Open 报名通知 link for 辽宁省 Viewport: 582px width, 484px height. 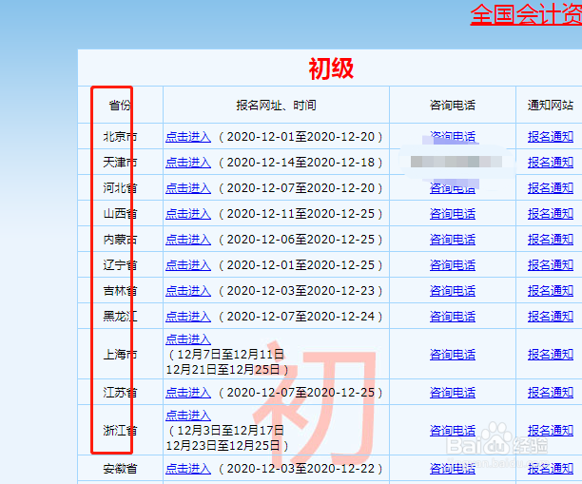[x=551, y=265]
